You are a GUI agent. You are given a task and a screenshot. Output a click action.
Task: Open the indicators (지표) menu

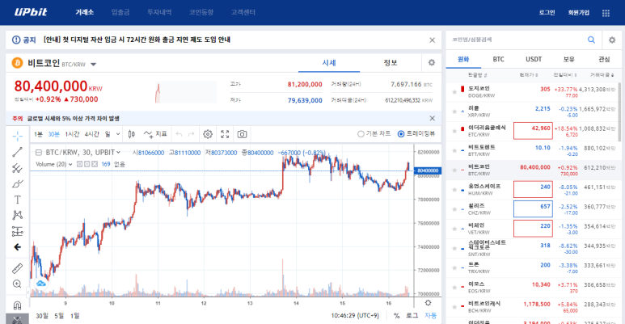tap(155, 134)
